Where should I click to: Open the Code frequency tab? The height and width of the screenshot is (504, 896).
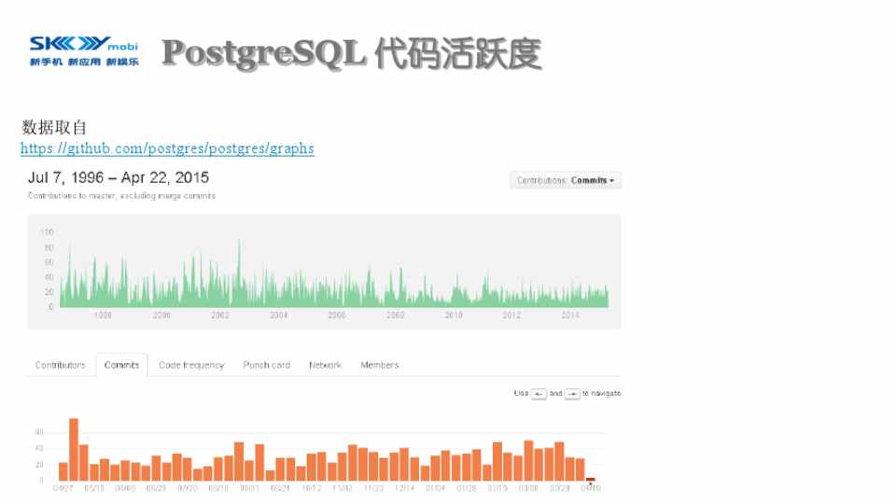point(191,365)
